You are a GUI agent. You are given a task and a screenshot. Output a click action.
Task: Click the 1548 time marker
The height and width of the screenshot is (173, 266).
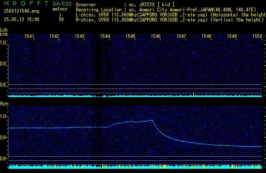[206, 36]
